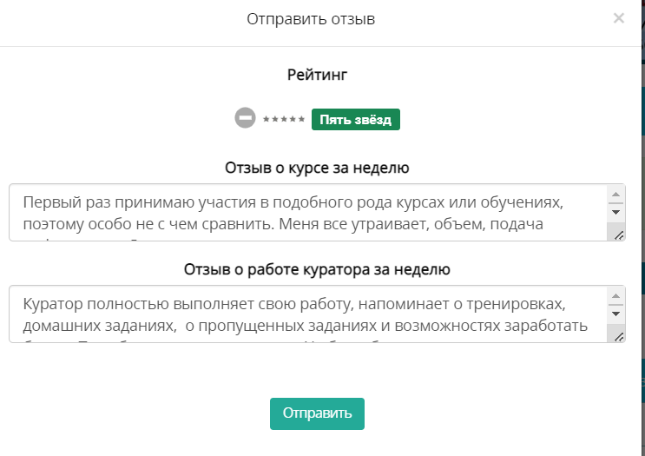The image size is (645, 456).
Task: Close the Отправить отзыв dialog with the X
Action: (619, 18)
